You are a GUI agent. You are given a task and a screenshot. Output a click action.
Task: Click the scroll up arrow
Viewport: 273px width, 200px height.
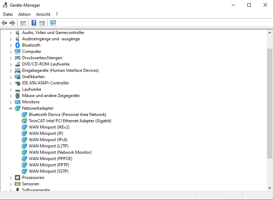coord(270,33)
